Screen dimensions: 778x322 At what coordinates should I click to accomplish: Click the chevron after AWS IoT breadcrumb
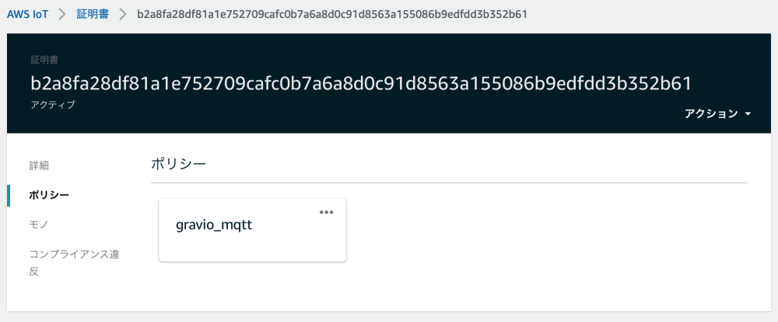tap(62, 14)
